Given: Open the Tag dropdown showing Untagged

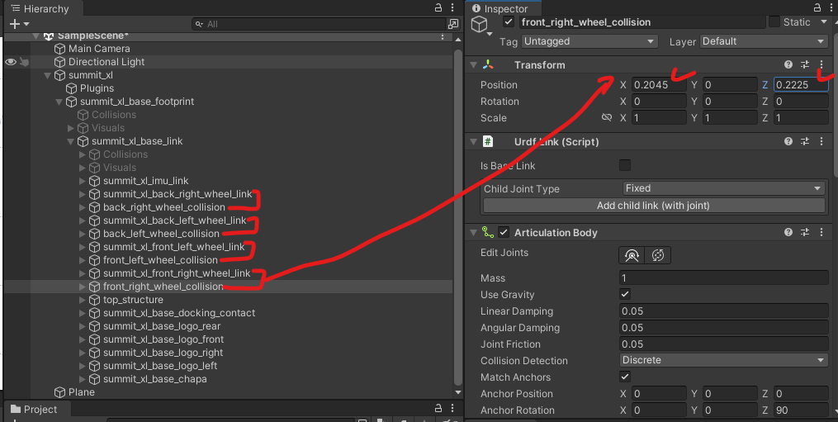Looking at the screenshot, I should 589,41.
